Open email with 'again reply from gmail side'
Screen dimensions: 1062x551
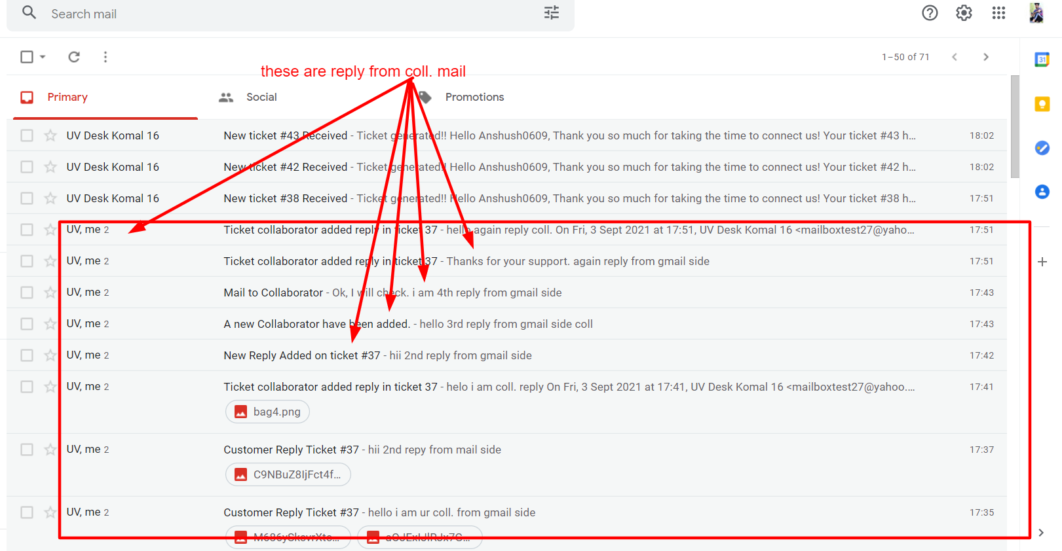click(x=507, y=261)
